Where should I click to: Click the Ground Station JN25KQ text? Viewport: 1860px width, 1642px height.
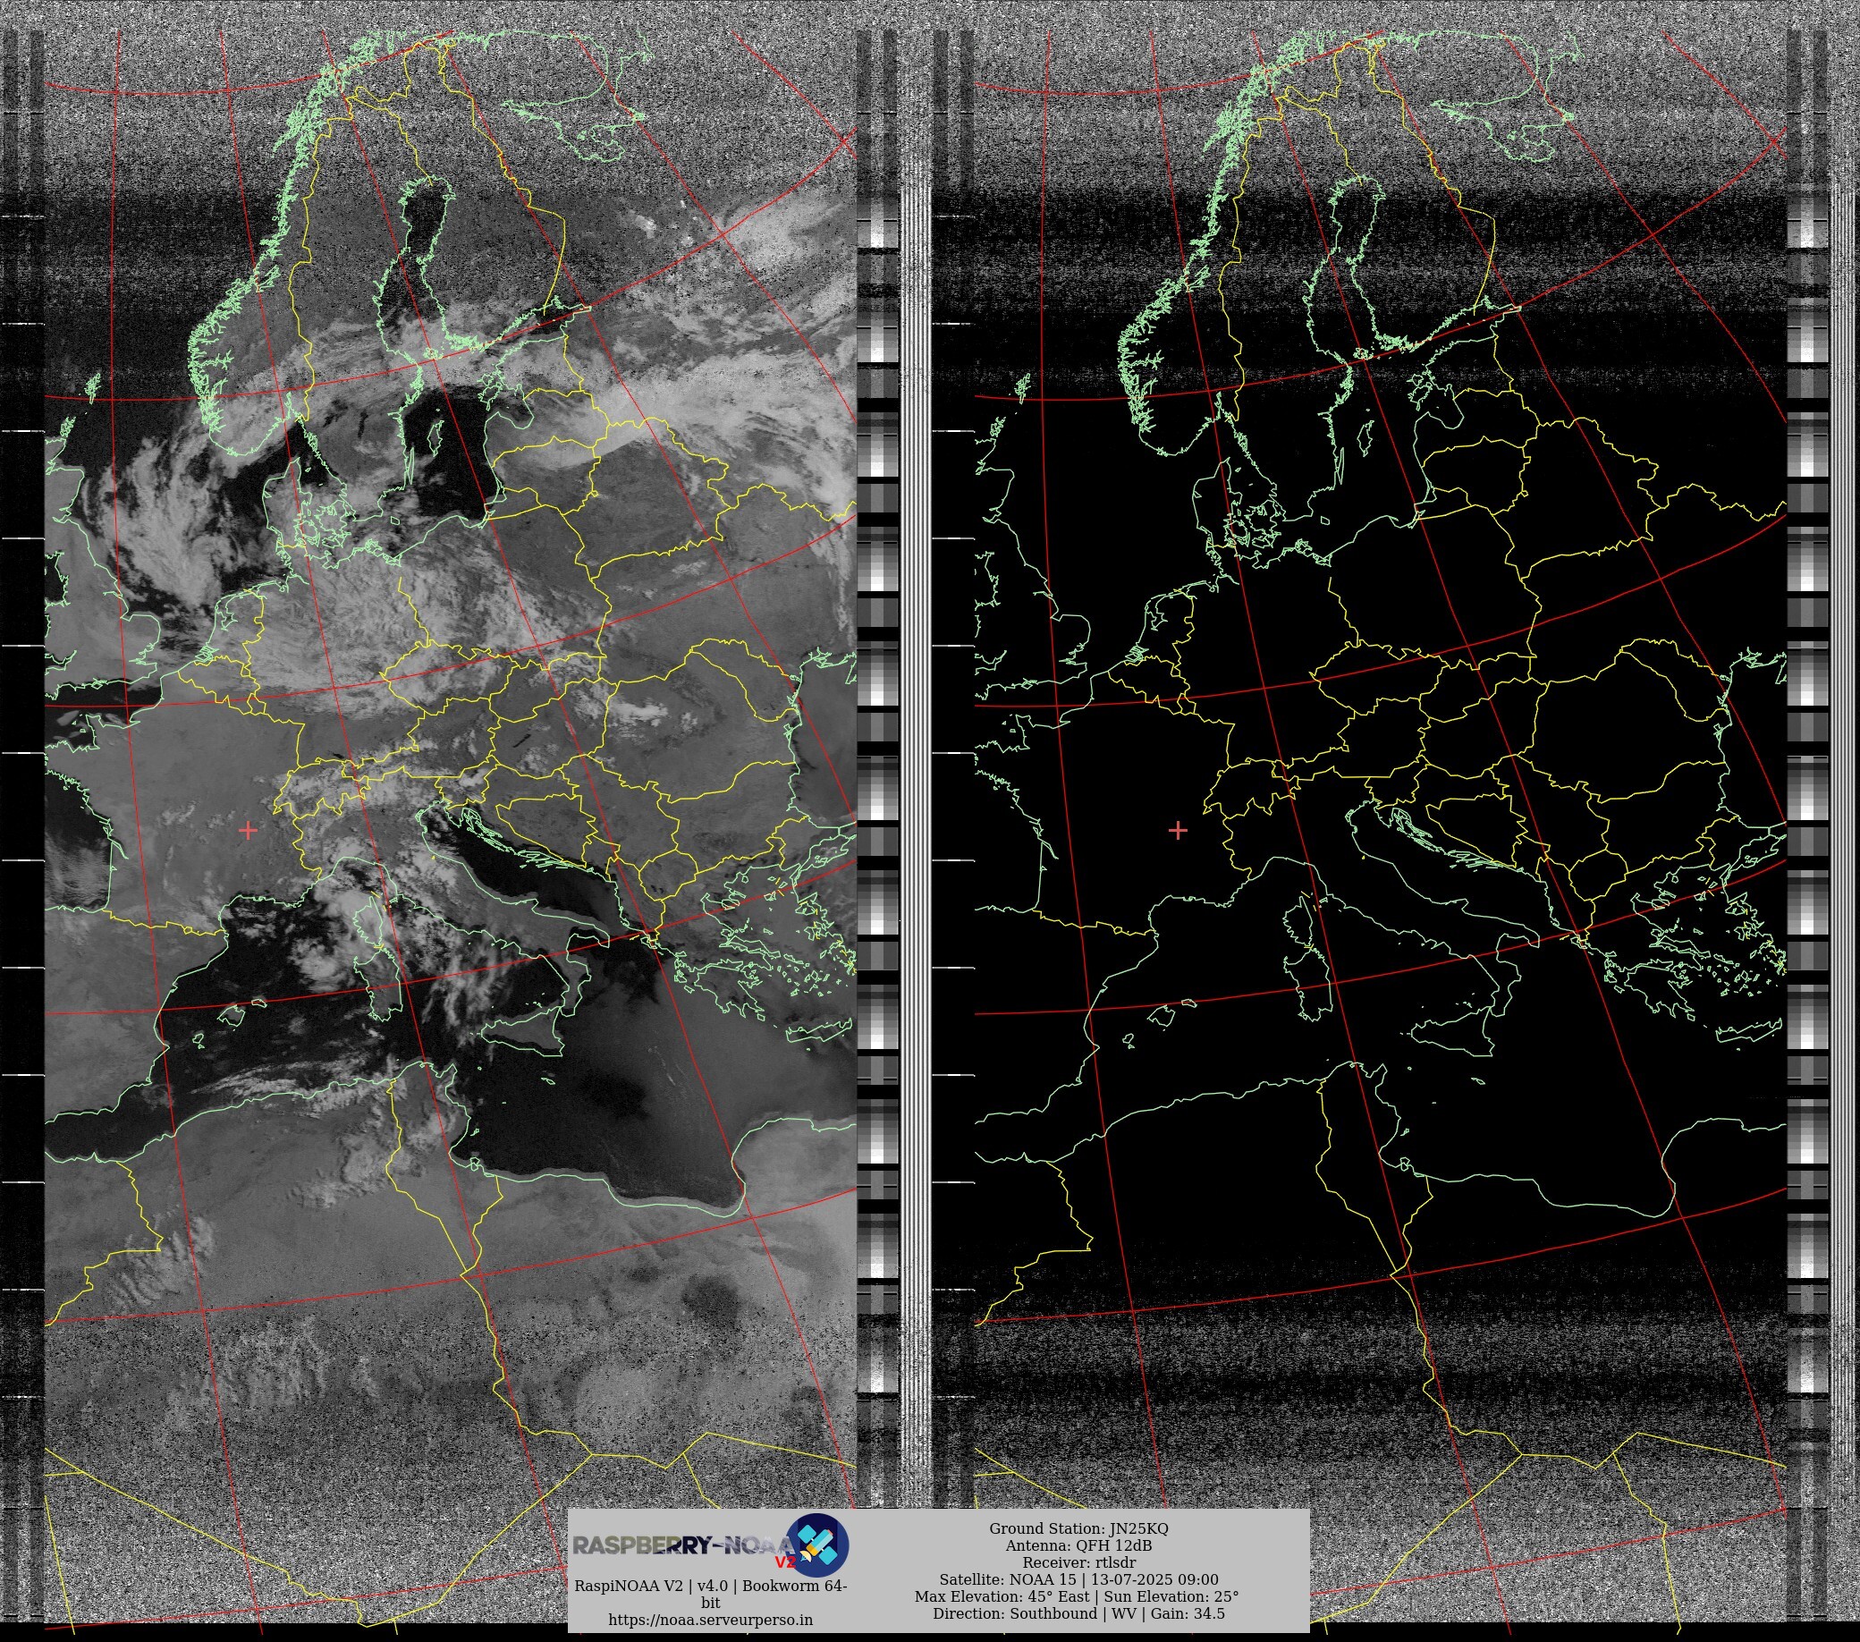[x=1078, y=1528]
